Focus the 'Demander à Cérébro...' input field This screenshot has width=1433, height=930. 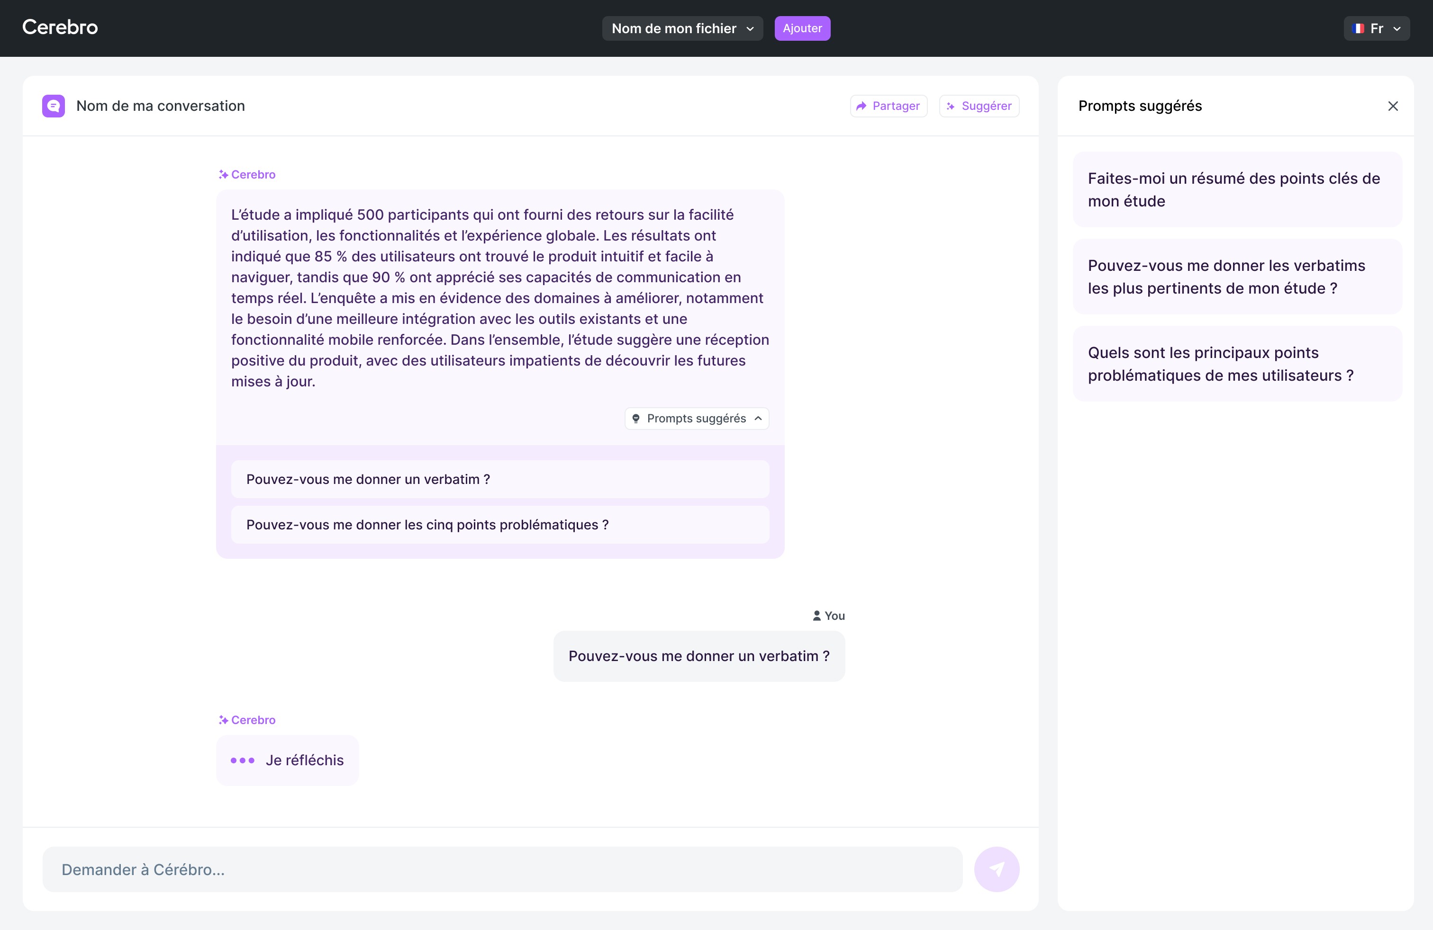501,869
